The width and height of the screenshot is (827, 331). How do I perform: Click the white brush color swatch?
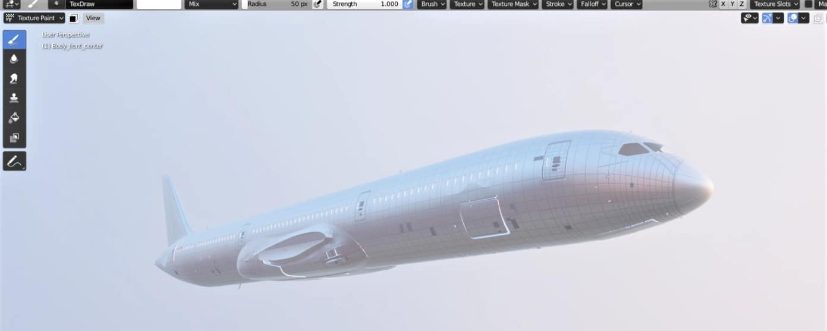point(159,4)
